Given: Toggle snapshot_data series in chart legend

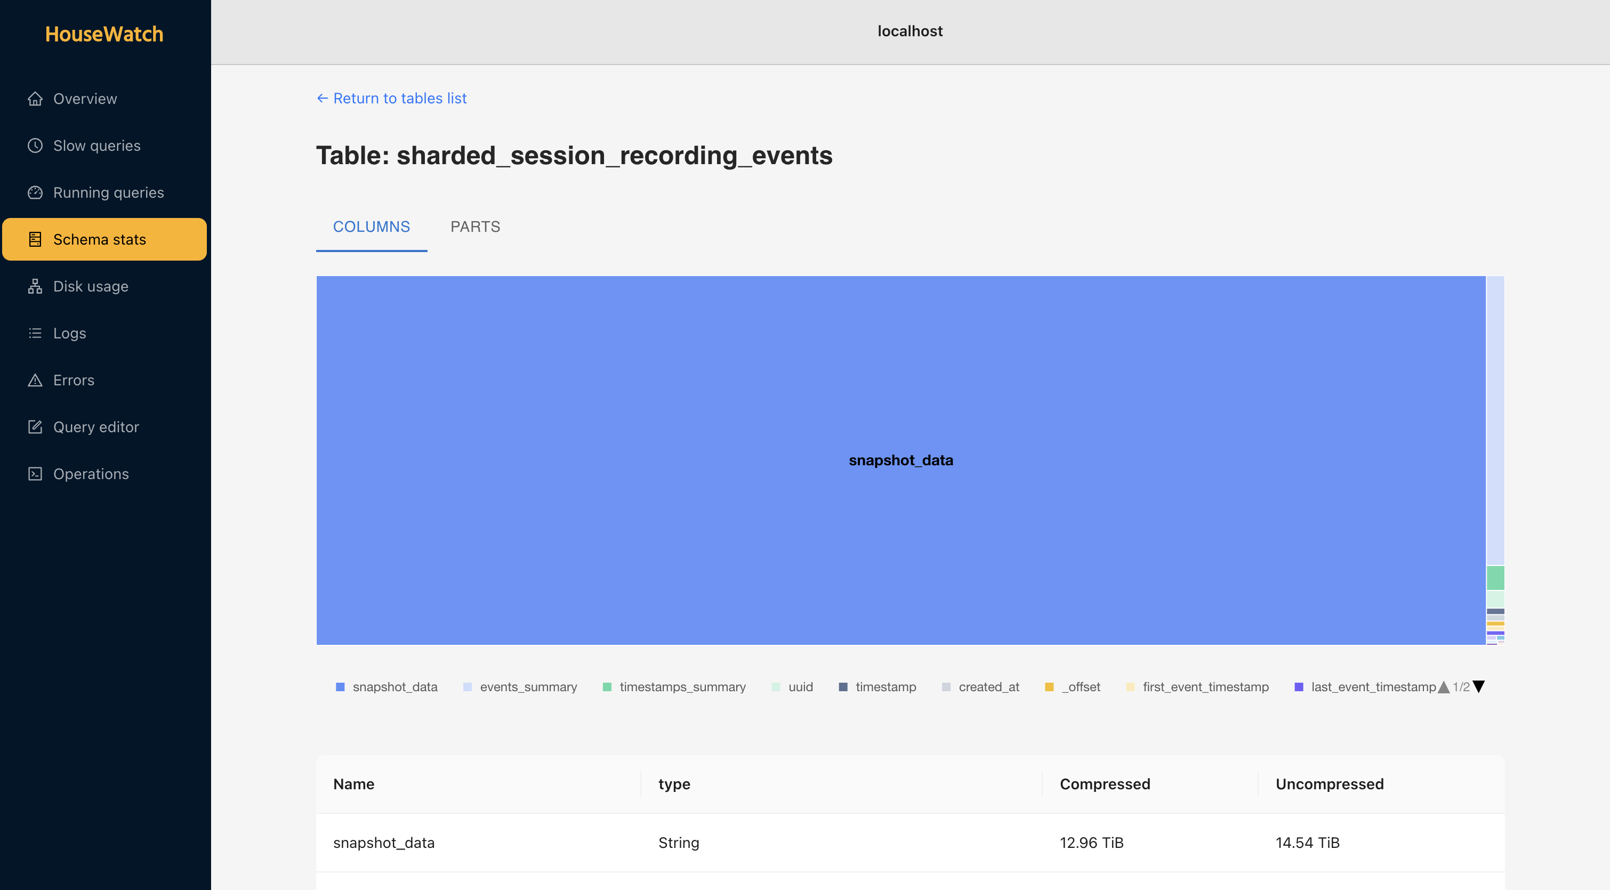Looking at the screenshot, I should 394,687.
